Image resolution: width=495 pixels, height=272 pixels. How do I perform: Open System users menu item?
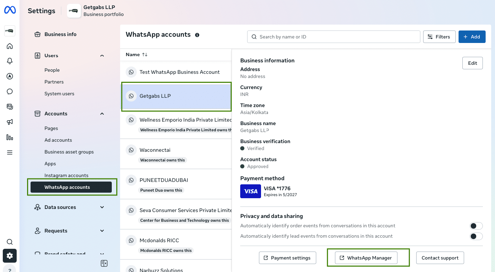(x=59, y=94)
